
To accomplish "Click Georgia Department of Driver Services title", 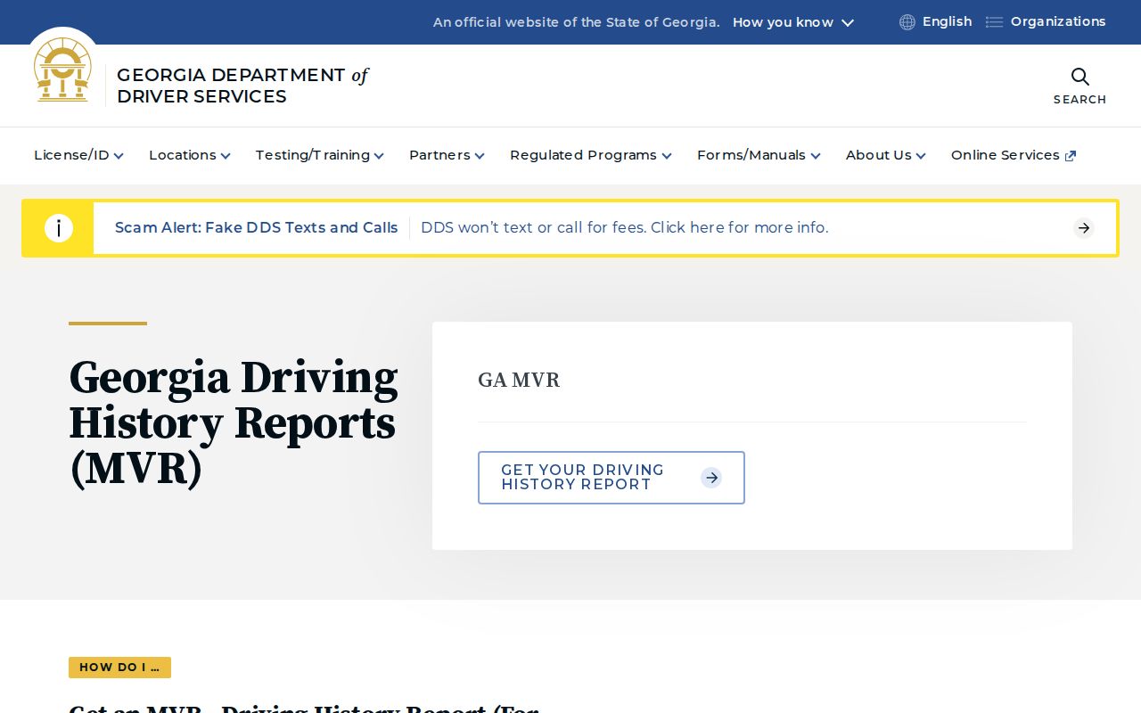I will [242, 86].
